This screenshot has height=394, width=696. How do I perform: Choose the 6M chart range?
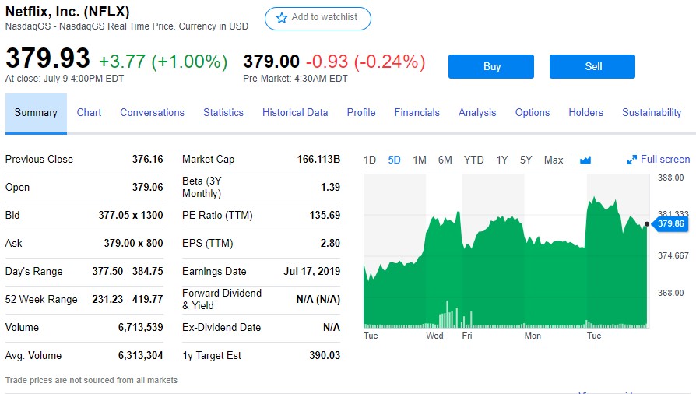(445, 160)
